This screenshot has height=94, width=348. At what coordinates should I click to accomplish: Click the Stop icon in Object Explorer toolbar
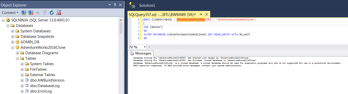click(x=38, y=12)
